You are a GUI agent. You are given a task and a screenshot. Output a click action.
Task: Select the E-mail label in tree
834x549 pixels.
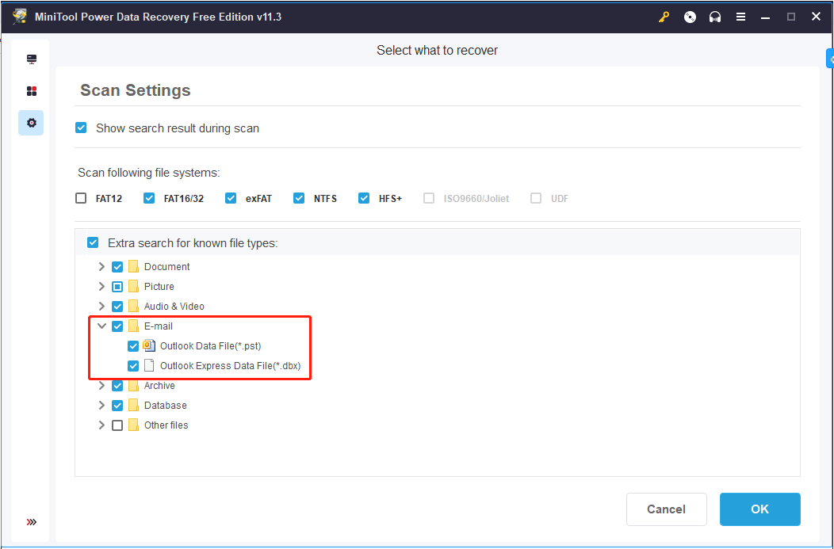(159, 326)
